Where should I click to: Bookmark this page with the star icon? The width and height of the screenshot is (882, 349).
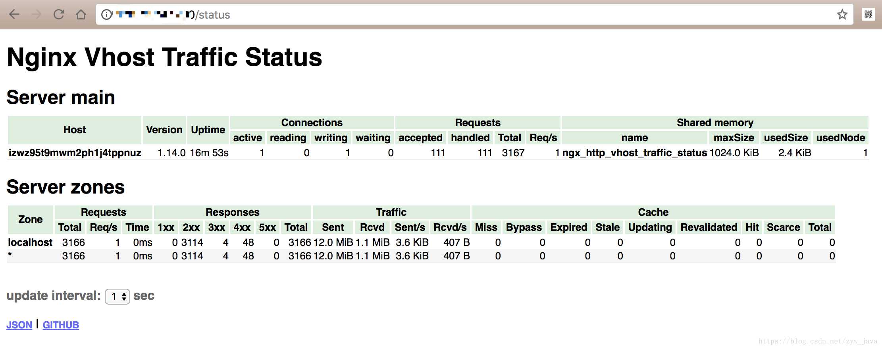point(842,15)
